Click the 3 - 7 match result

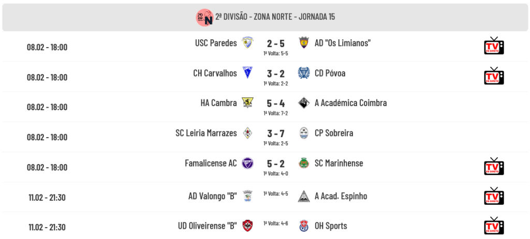(276, 133)
